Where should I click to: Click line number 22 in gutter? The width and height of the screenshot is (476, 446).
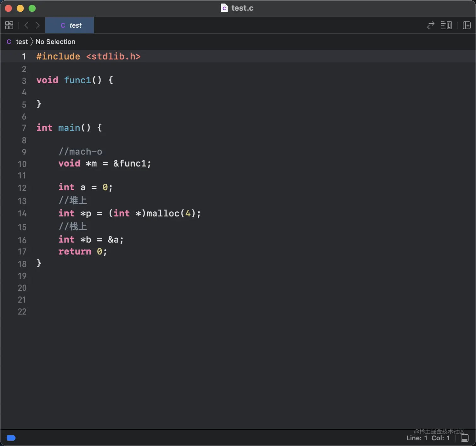22,312
